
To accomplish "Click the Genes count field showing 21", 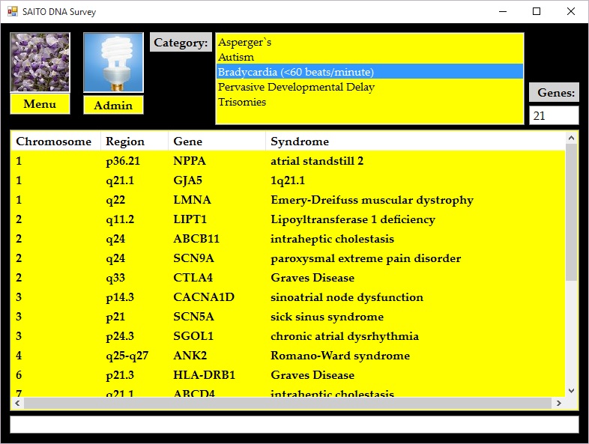I will [x=554, y=116].
